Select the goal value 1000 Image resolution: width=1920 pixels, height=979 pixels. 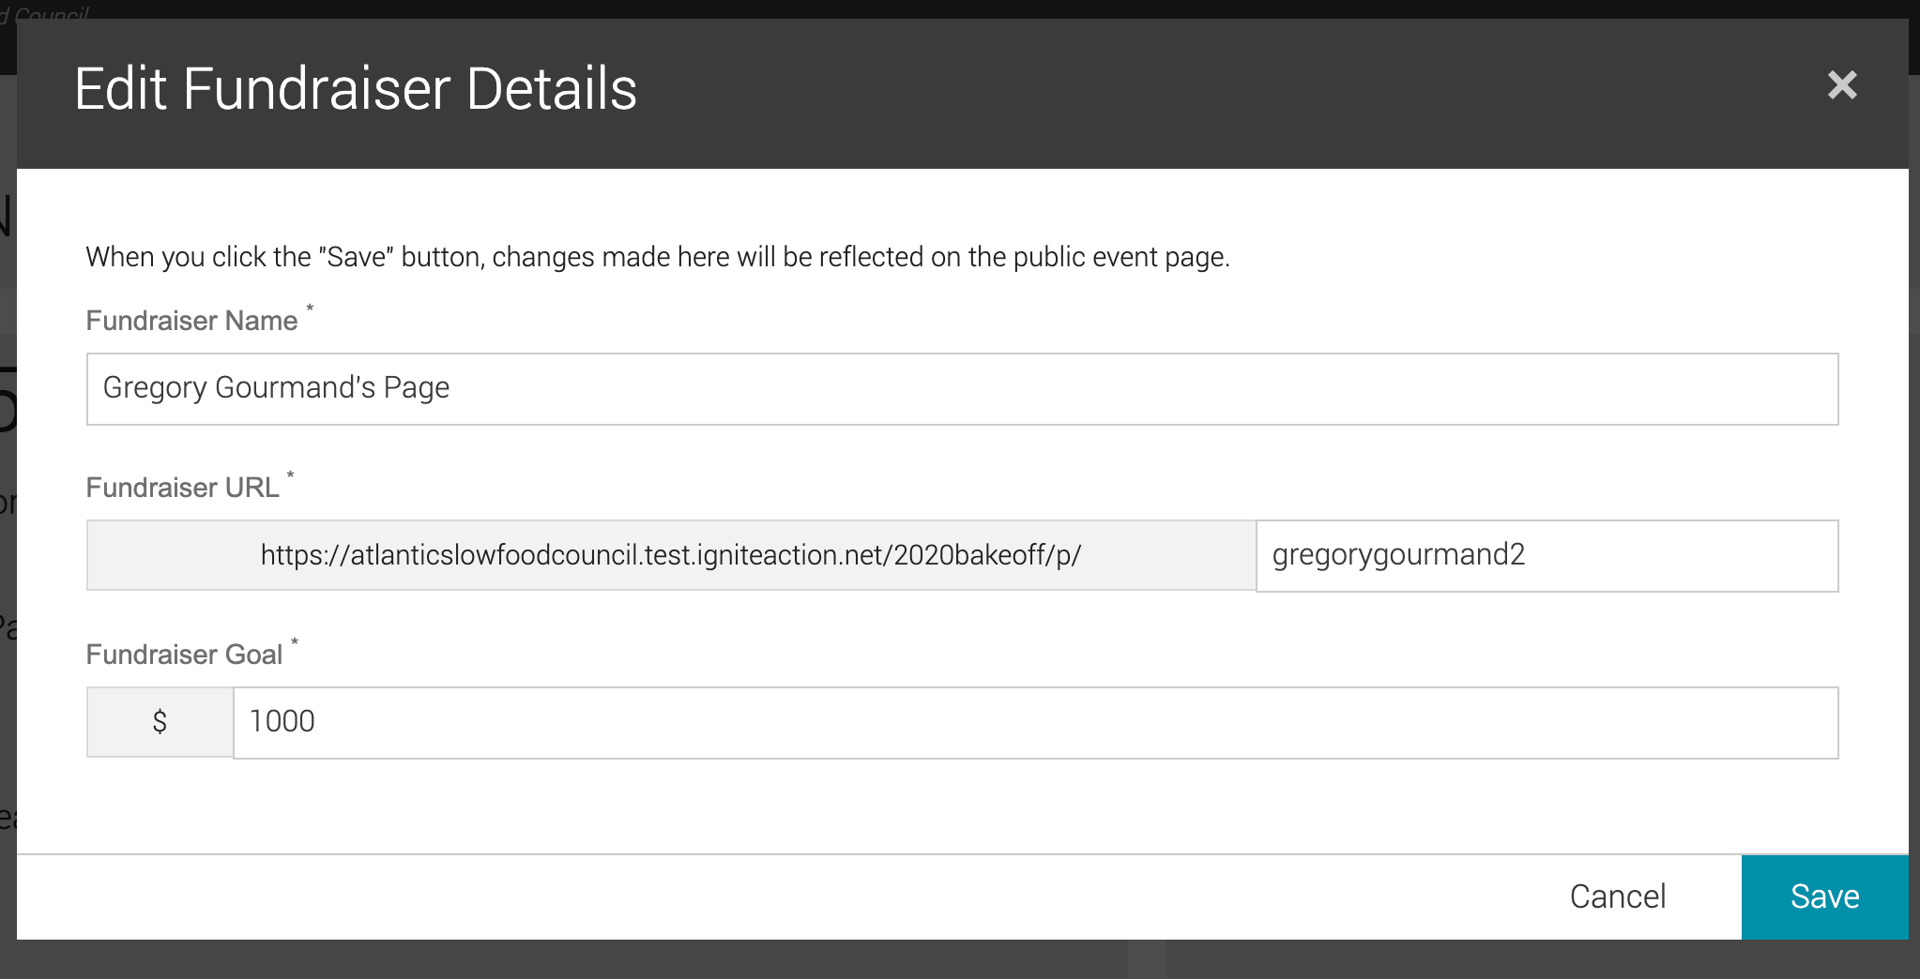282,721
